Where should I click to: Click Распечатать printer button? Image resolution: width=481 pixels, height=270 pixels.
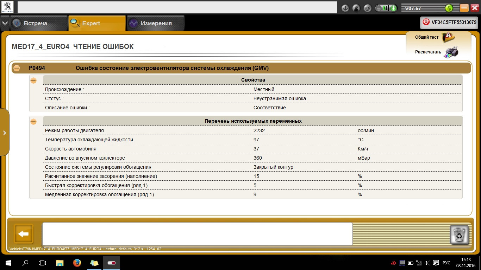click(x=437, y=52)
